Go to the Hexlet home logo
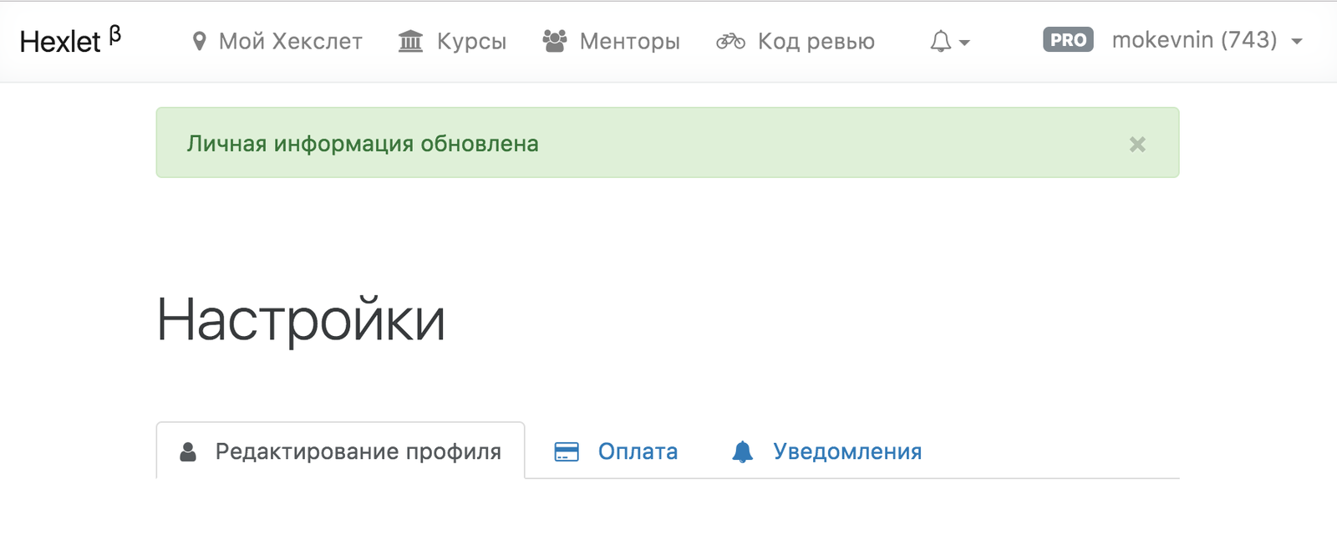Viewport: 1337px width, 540px height. (61, 41)
